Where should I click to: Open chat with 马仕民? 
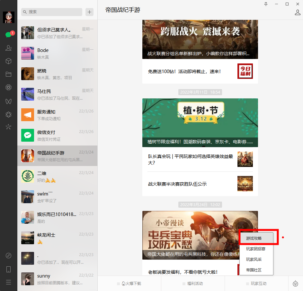tap(58, 94)
